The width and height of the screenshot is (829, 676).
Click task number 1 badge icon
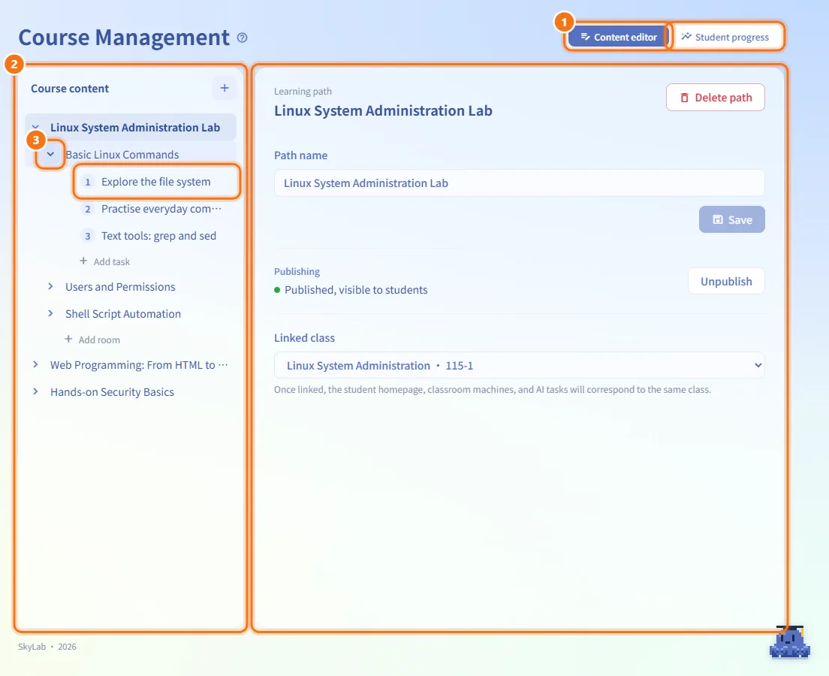(x=88, y=182)
